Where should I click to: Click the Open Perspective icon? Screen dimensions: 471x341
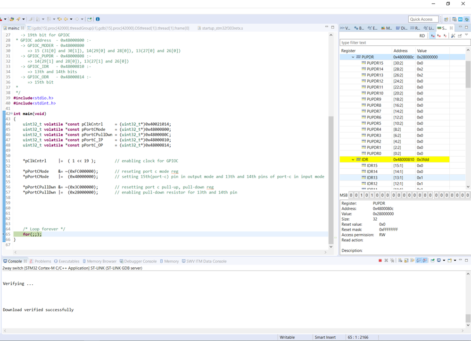click(x=446, y=19)
